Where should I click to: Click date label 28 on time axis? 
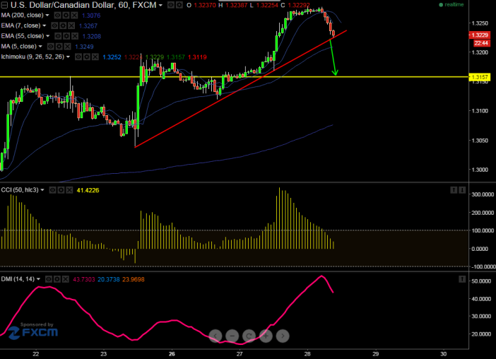pos(308,354)
